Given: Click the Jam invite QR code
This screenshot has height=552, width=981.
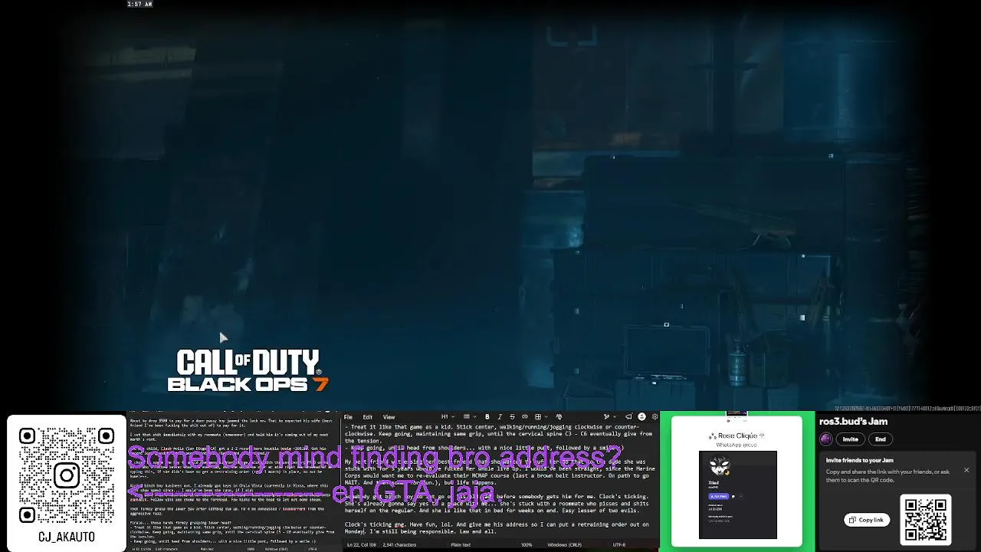Looking at the screenshot, I should click(x=925, y=520).
